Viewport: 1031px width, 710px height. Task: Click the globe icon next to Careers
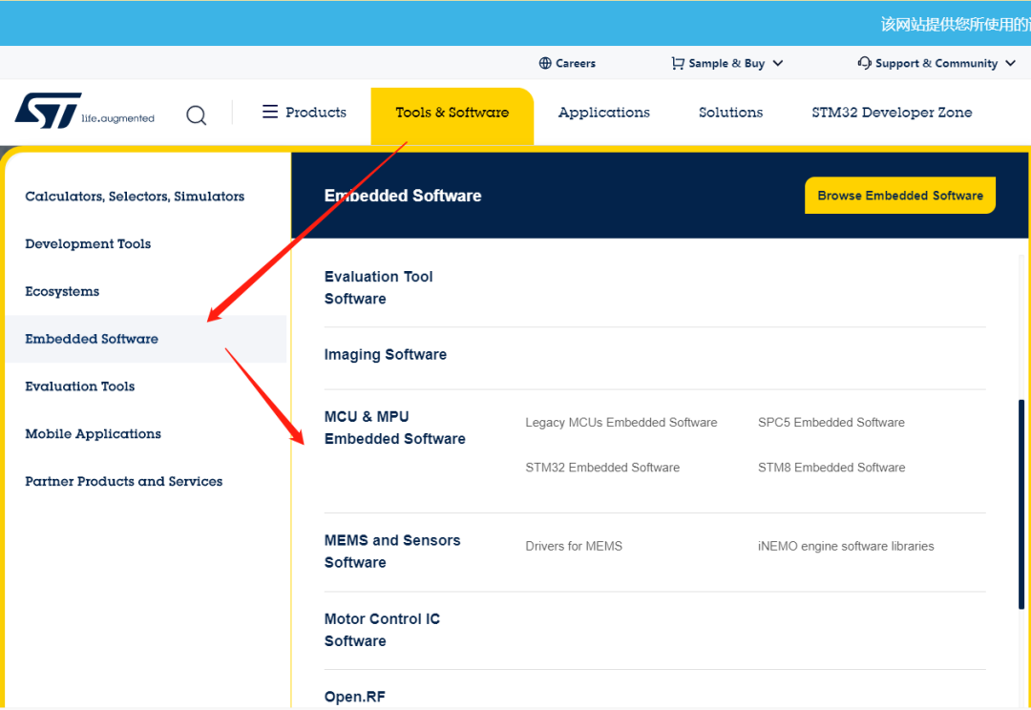click(x=545, y=63)
